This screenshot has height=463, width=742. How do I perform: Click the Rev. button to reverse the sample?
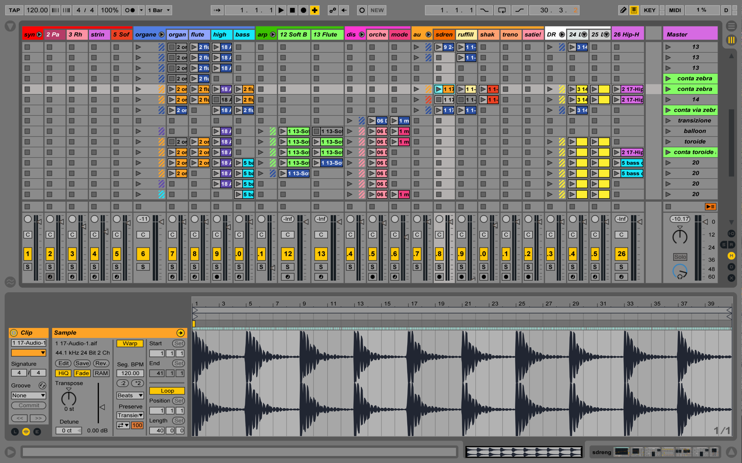click(101, 363)
